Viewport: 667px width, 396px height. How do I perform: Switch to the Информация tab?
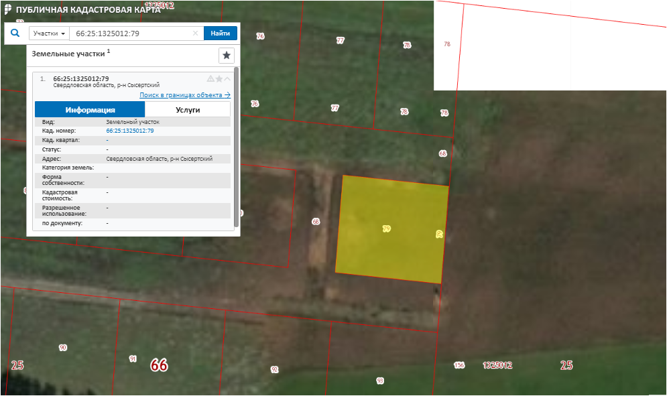[90, 110]
